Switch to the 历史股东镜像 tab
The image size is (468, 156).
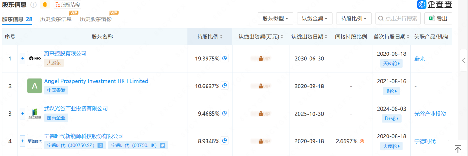pos(96,19)
